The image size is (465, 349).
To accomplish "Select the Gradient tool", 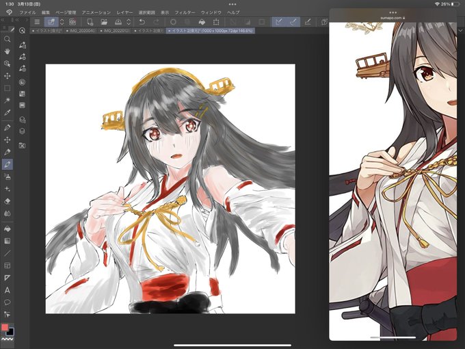I will click(x=7, y=241).
